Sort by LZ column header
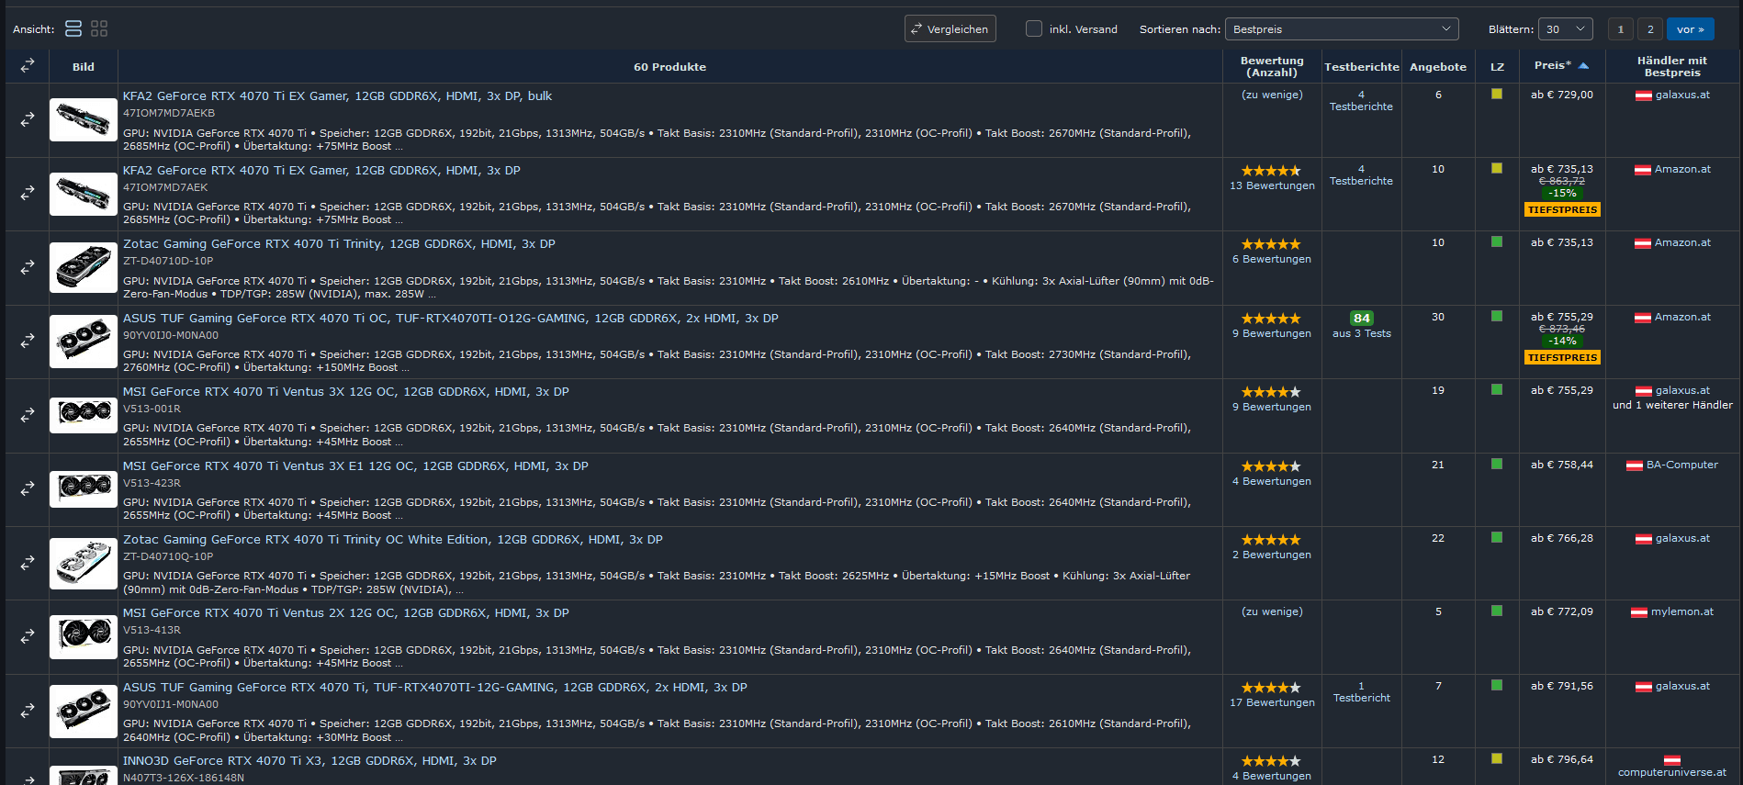Viewport: 1743px width, 785px height. point(1497,67)
